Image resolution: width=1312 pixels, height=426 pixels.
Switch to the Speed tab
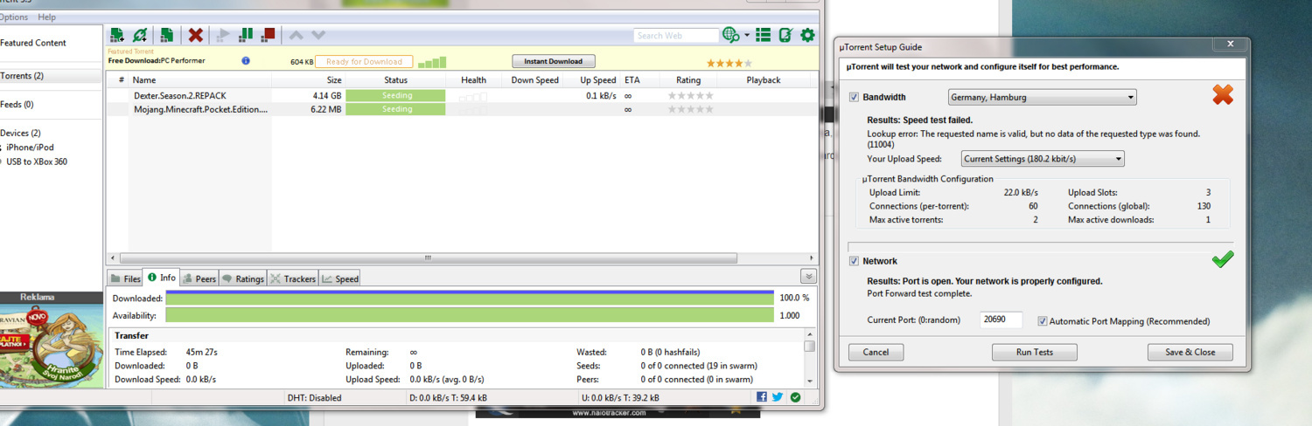click(x=340, y=279)
